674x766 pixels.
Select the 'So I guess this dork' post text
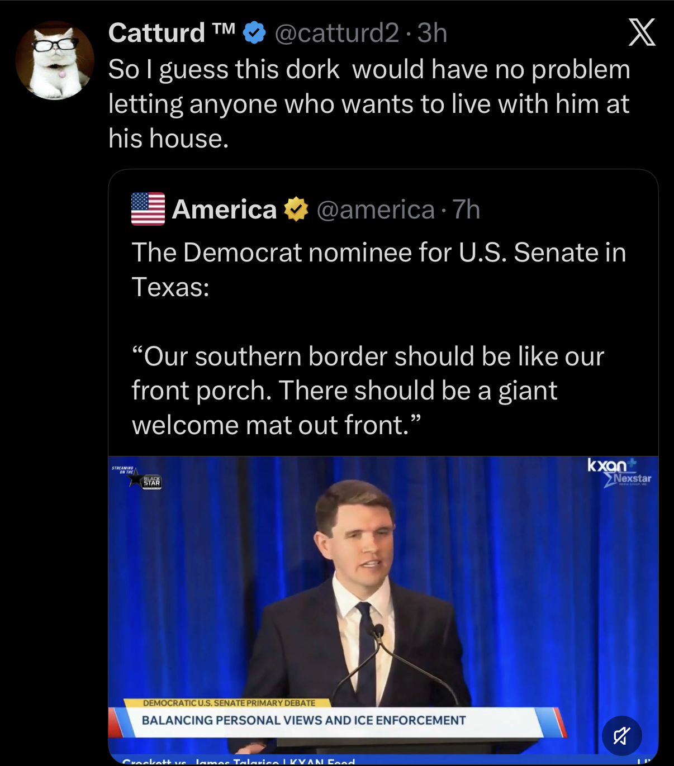pyautogui.click(x=369, y=104)
